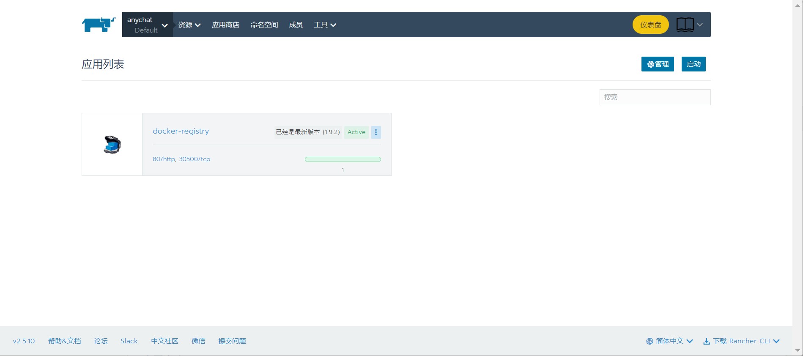The image size is (803, 356).
Task: Click the scrollbar up arrow
Action: pos(798,5)
